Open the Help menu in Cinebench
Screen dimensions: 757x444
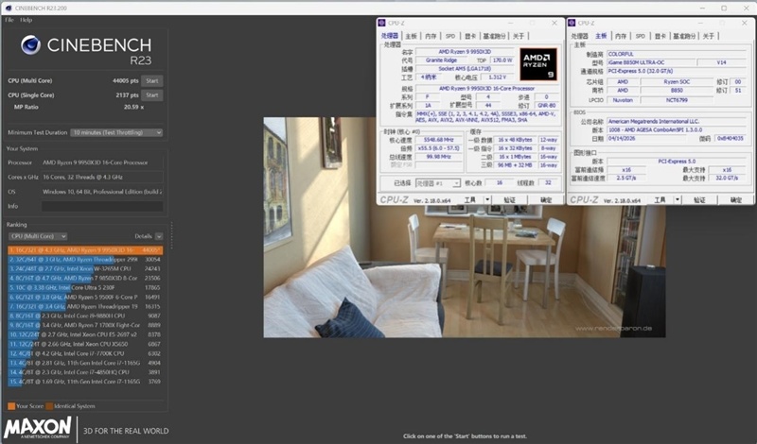[26, 20]
